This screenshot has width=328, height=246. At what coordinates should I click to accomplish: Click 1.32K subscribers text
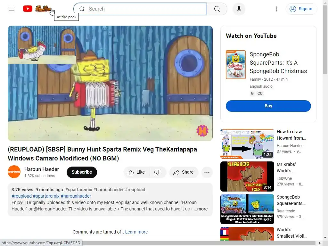point(40,176)
